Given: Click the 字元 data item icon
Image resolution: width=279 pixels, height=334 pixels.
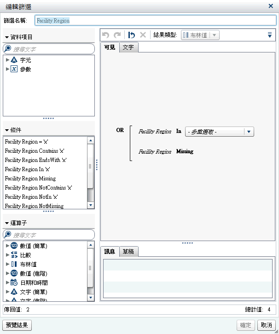Looking at the screenshot, I should point(14,60).
